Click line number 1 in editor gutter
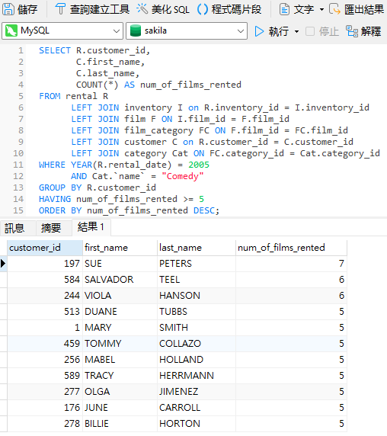 pos(21,50)
